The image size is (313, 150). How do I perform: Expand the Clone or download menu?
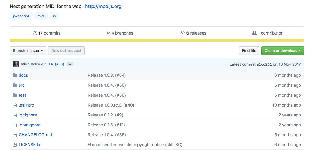[282, 51]
